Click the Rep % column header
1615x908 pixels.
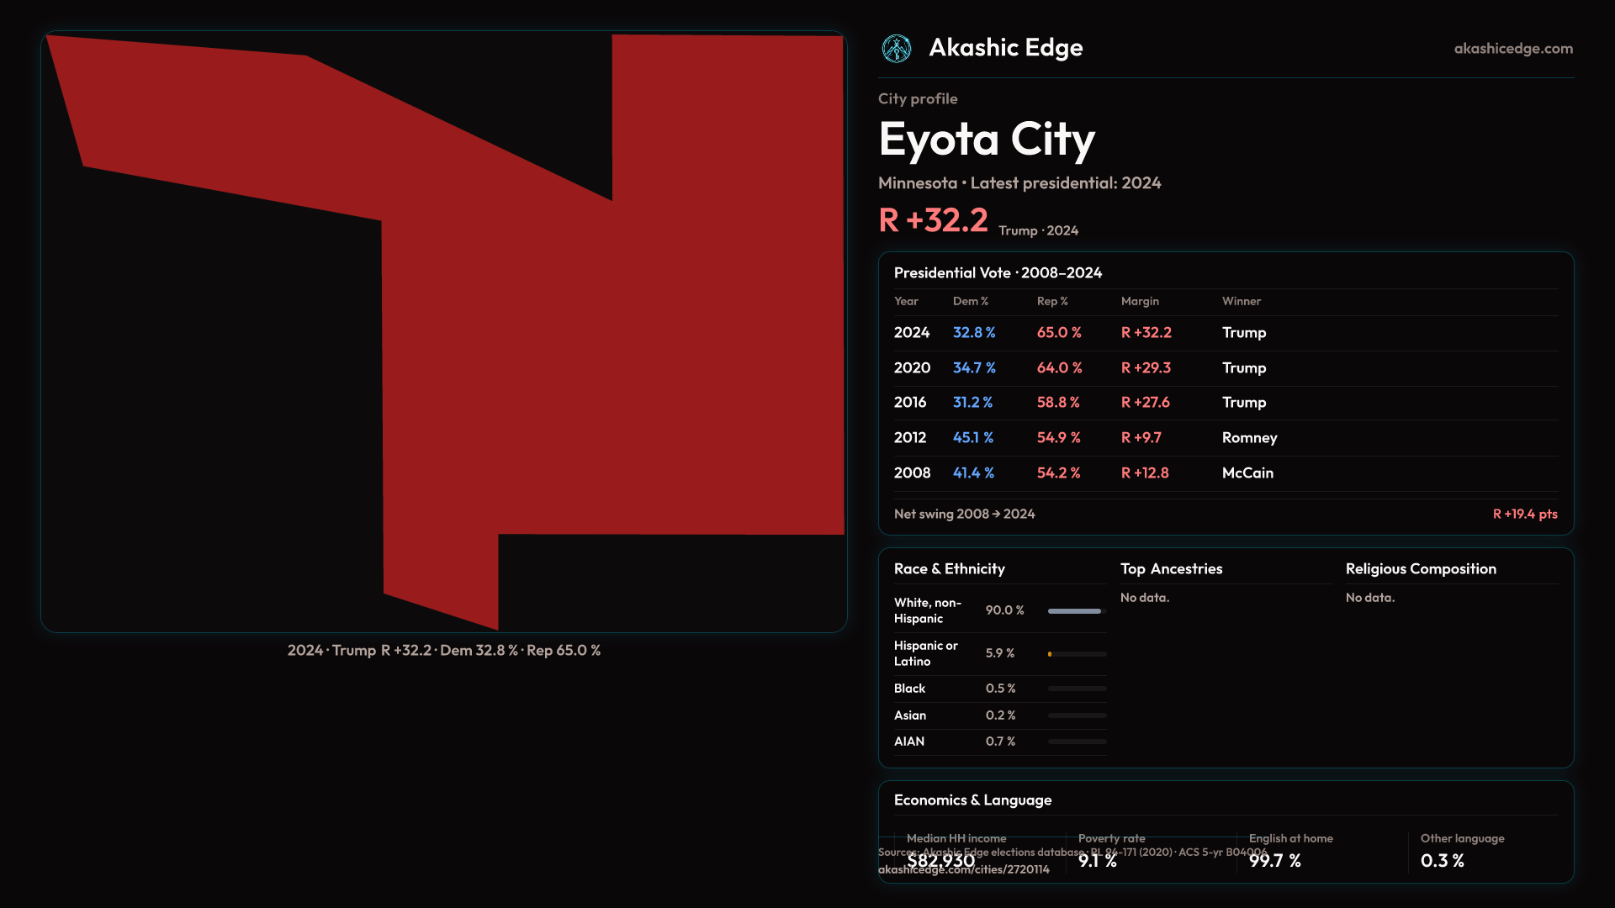click(x=1051, y=301)
